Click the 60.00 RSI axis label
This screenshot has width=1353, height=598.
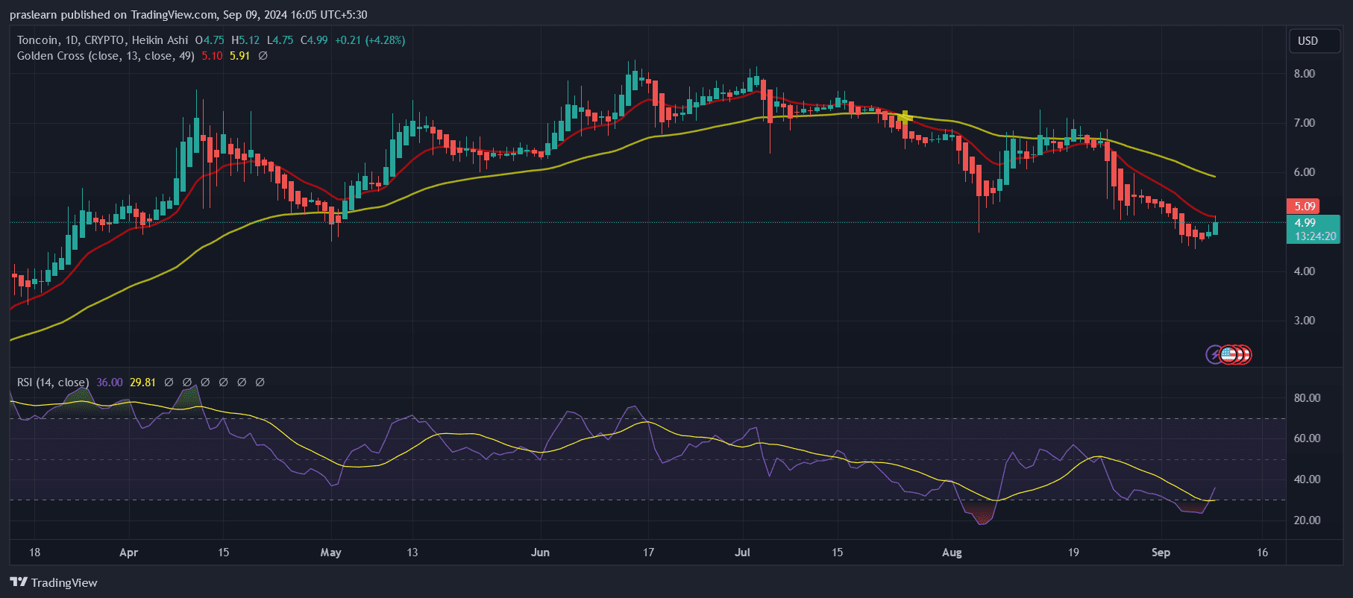click(1307, 438)
